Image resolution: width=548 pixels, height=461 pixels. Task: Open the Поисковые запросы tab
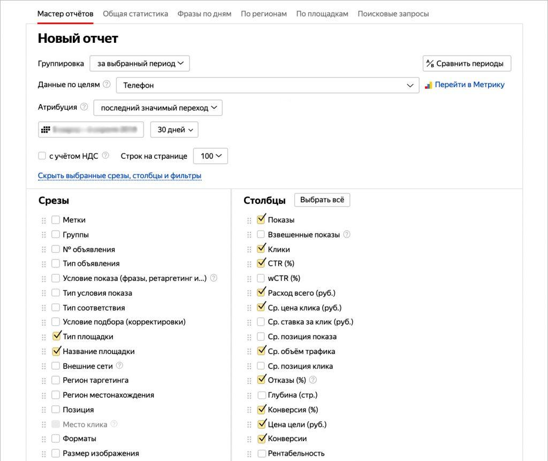click(x=393, y=13)
